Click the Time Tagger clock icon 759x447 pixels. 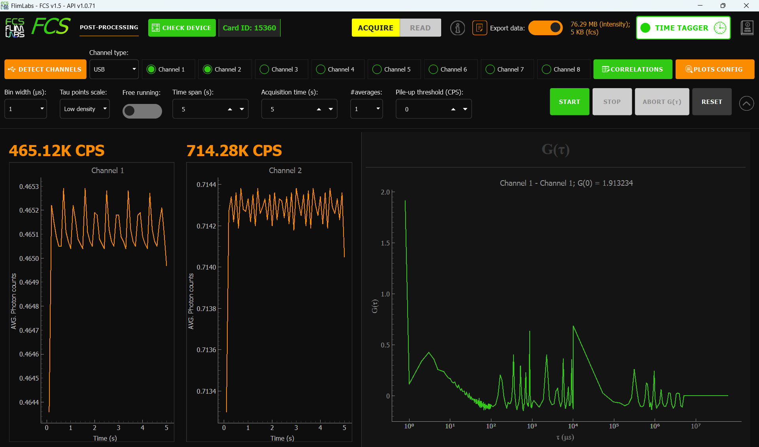tap(720, 28)
